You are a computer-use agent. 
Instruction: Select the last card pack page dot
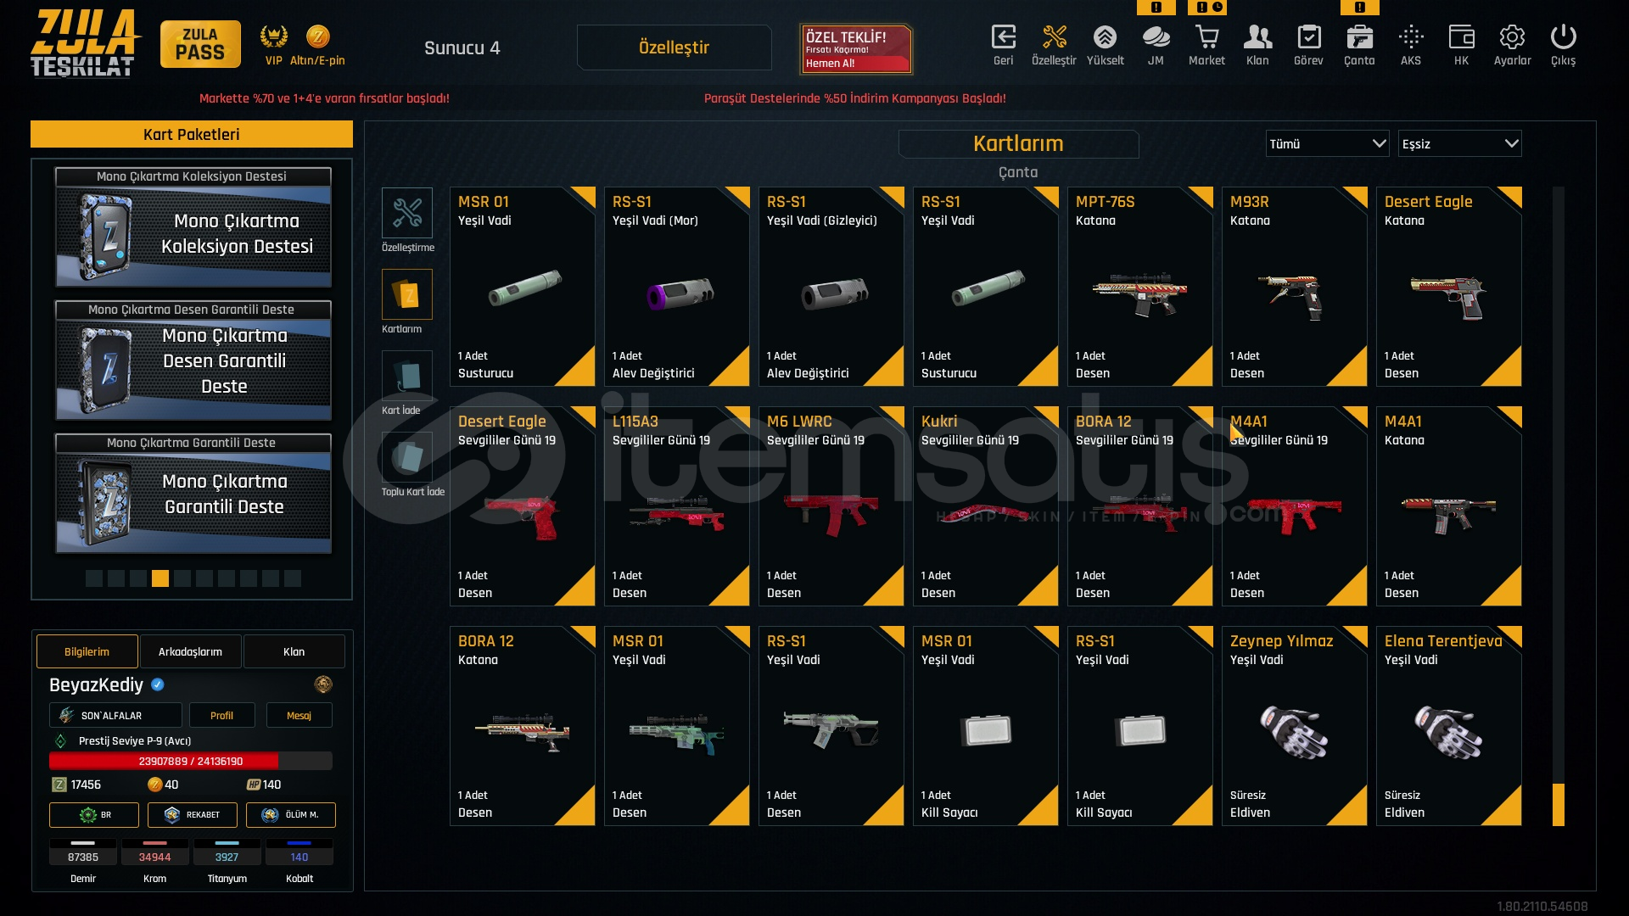(293, 578)
